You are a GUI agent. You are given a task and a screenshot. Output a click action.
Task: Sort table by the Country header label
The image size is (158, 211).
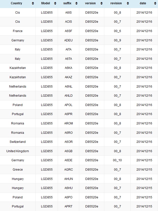coord(16,3)
